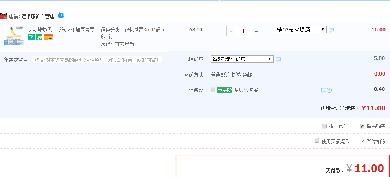Visit the 建诺服饰专营店 store link
390x177 pixels.
pos(38,16)
